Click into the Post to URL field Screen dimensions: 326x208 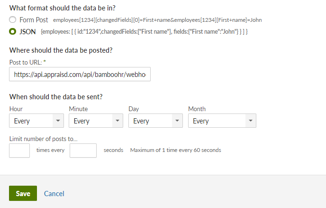click(x=80, y=74)
